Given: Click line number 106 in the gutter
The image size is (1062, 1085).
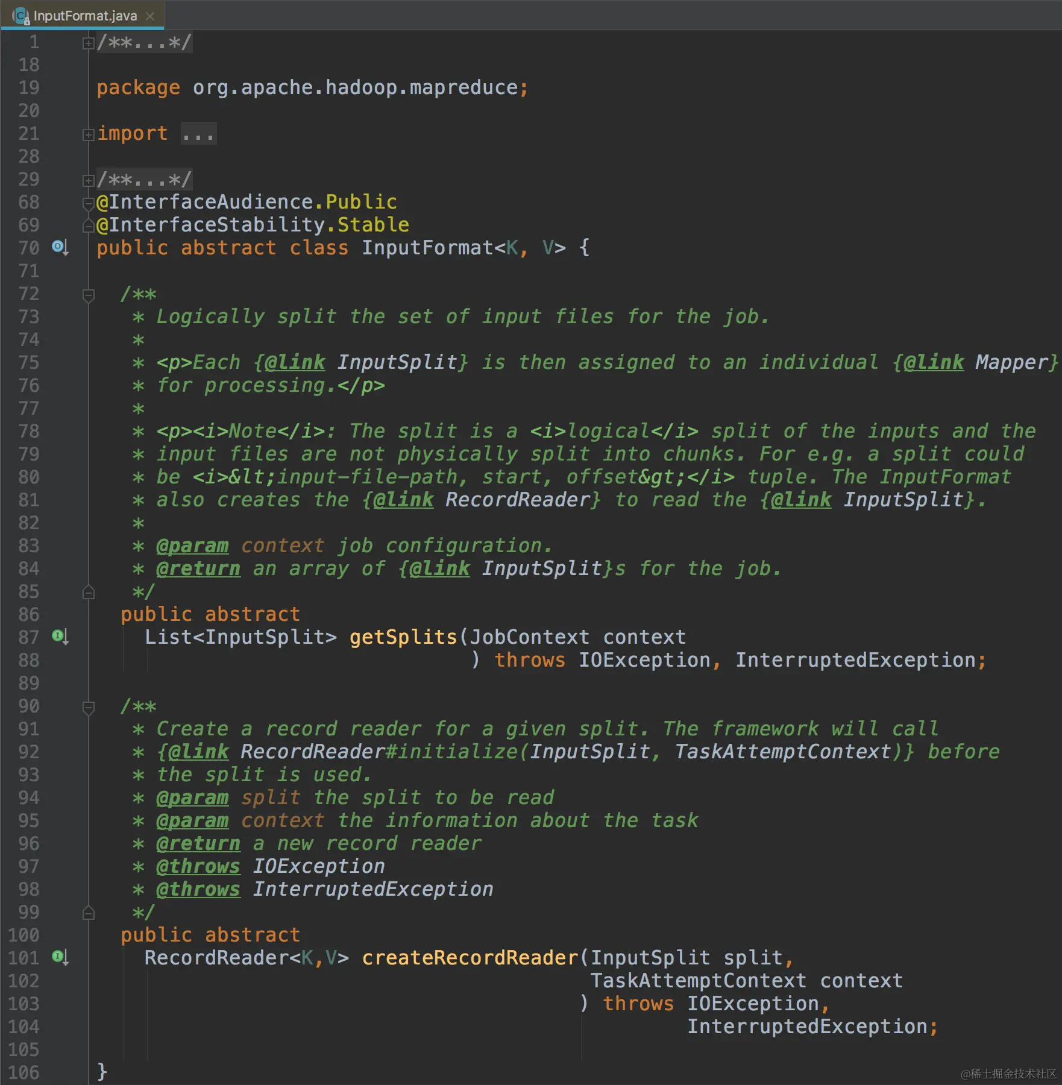Looking at the screenshot, I should click(x=24, y=1072).
